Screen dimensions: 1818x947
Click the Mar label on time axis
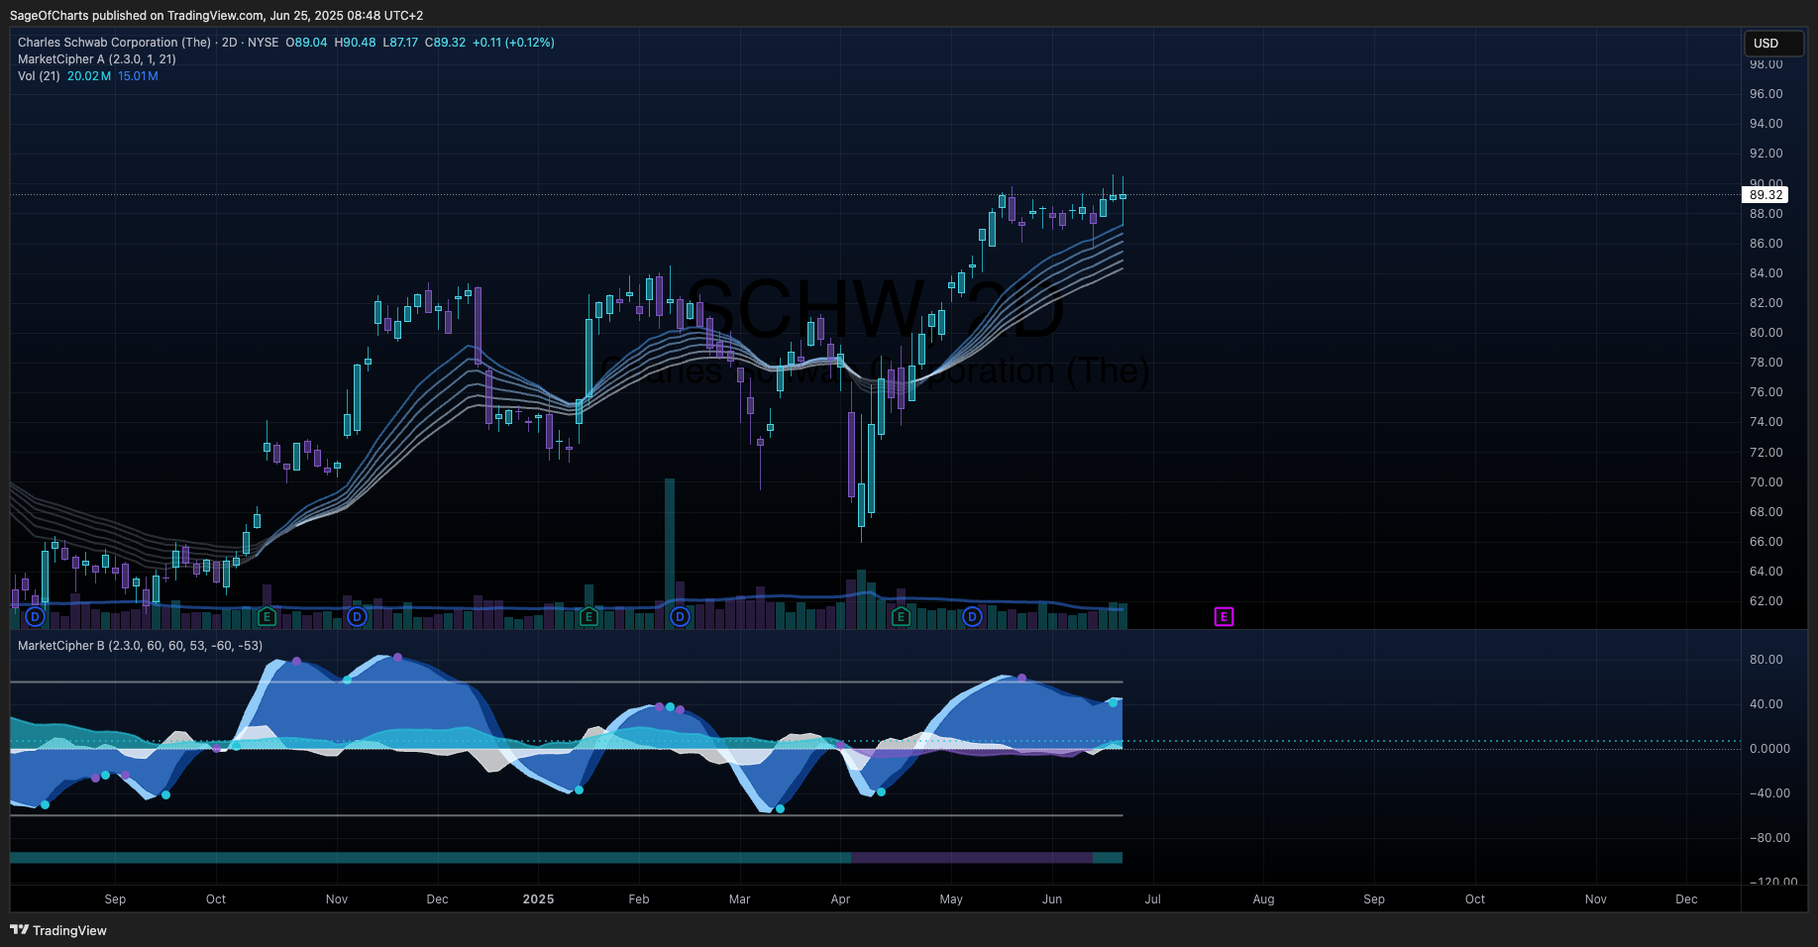coord(739,899)
